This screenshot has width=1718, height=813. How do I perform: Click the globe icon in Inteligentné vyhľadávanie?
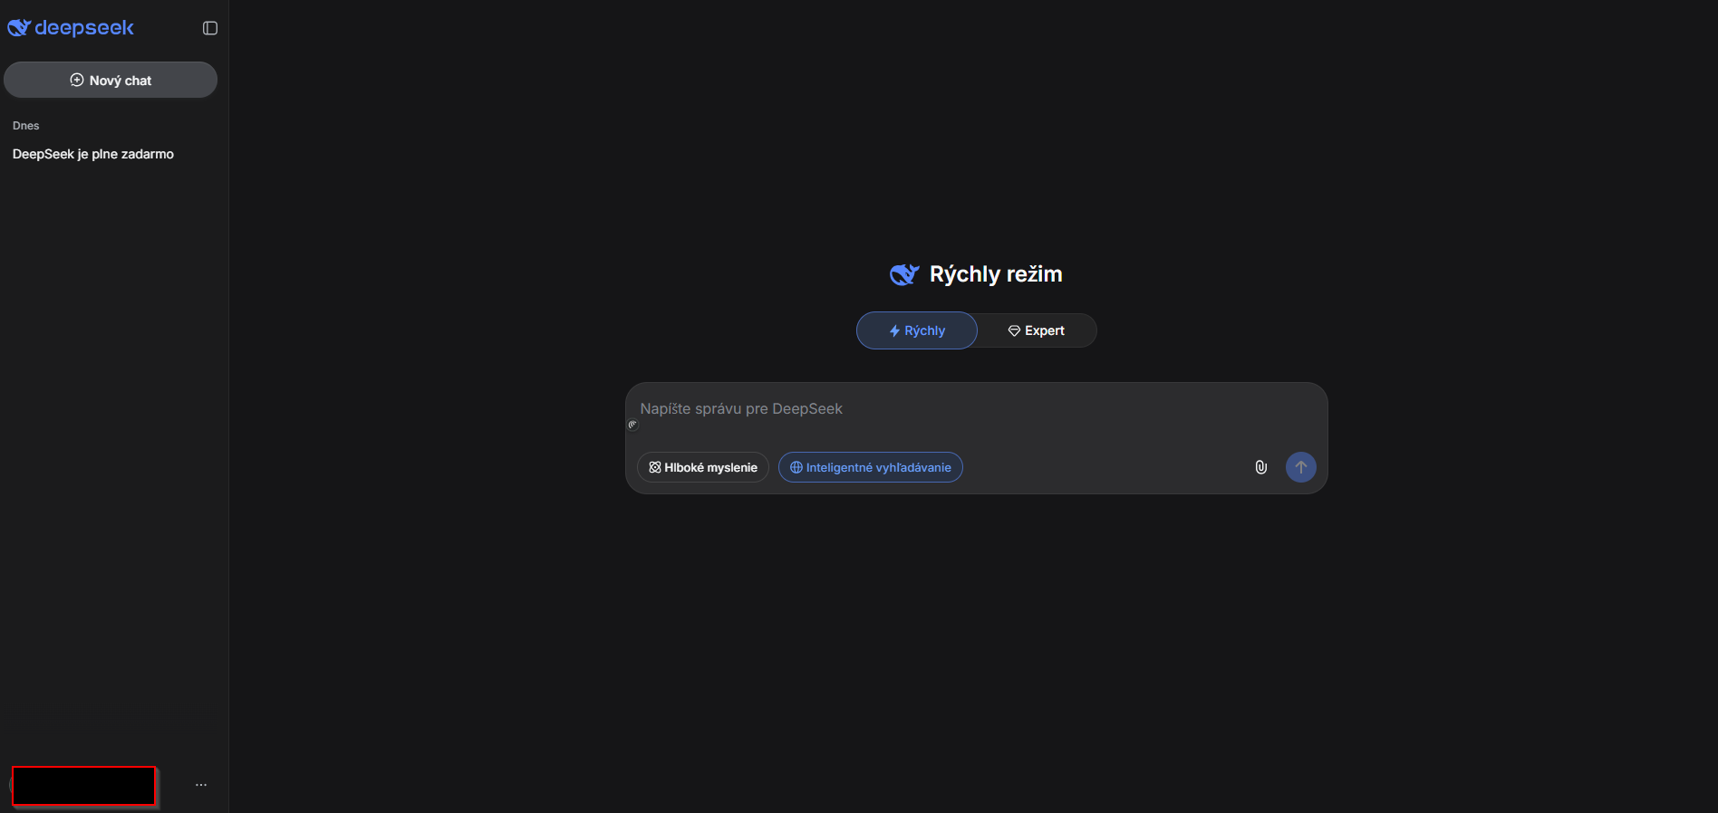(796, 467)
